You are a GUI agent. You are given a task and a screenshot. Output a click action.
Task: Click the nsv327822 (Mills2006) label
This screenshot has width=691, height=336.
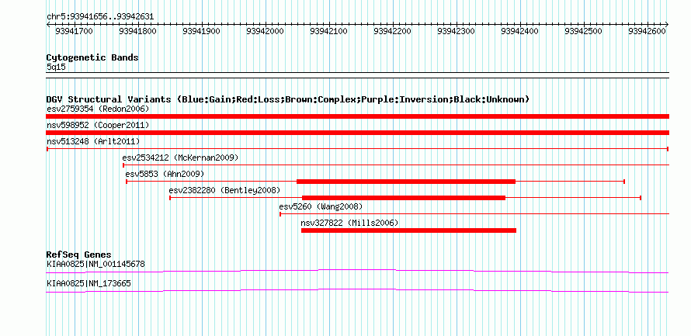pos(349,223)
